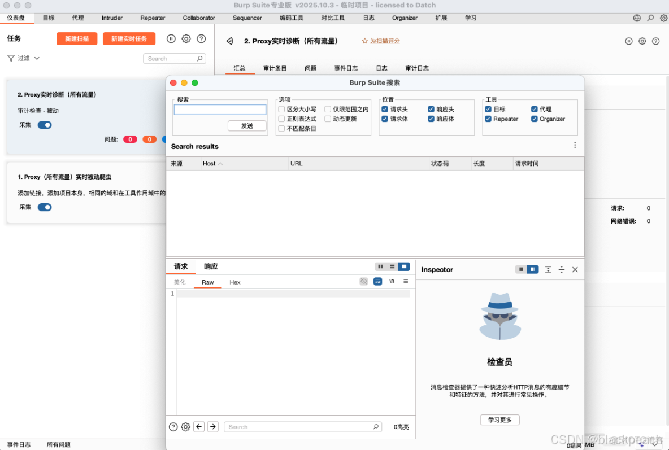Open the Repeater item in the menu bar
The height and width of the screenshot is (450, 669).
[x=153, y=18]
